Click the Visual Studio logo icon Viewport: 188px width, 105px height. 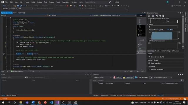tap(3, 2)
